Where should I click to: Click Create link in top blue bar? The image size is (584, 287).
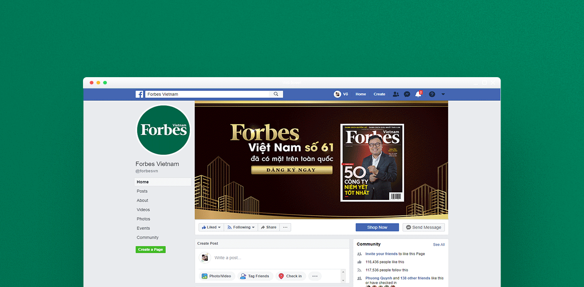click(x=379, y=94)
